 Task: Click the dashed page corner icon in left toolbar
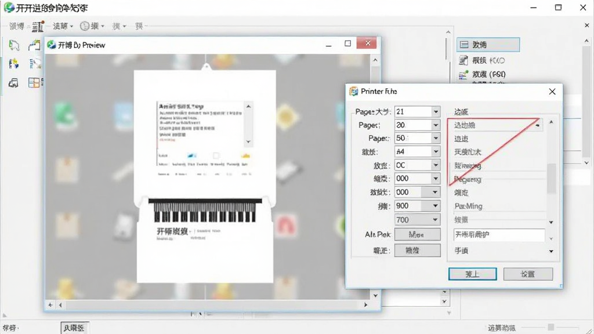click(x=34, y=45)
